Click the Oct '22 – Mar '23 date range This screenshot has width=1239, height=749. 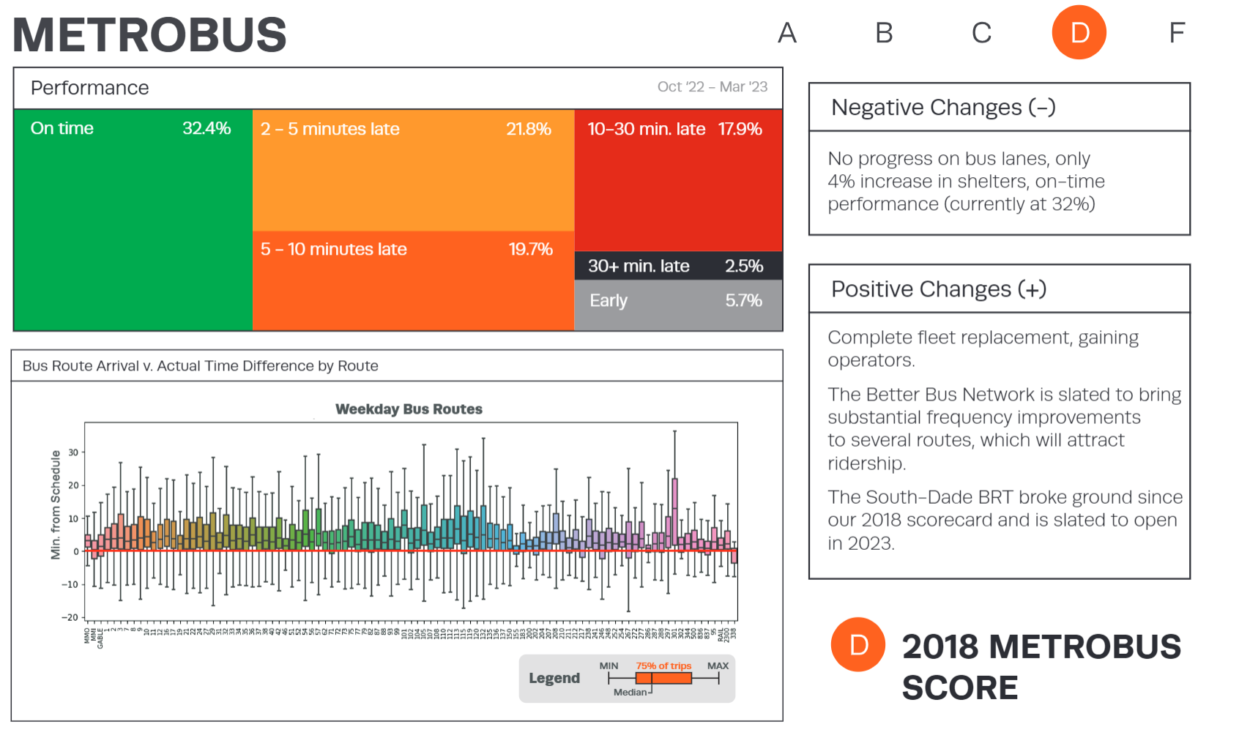click(712, 86)
